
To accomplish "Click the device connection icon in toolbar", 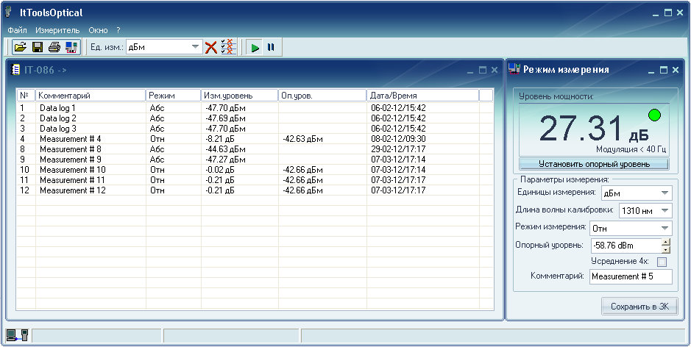I will pos(71,47).
